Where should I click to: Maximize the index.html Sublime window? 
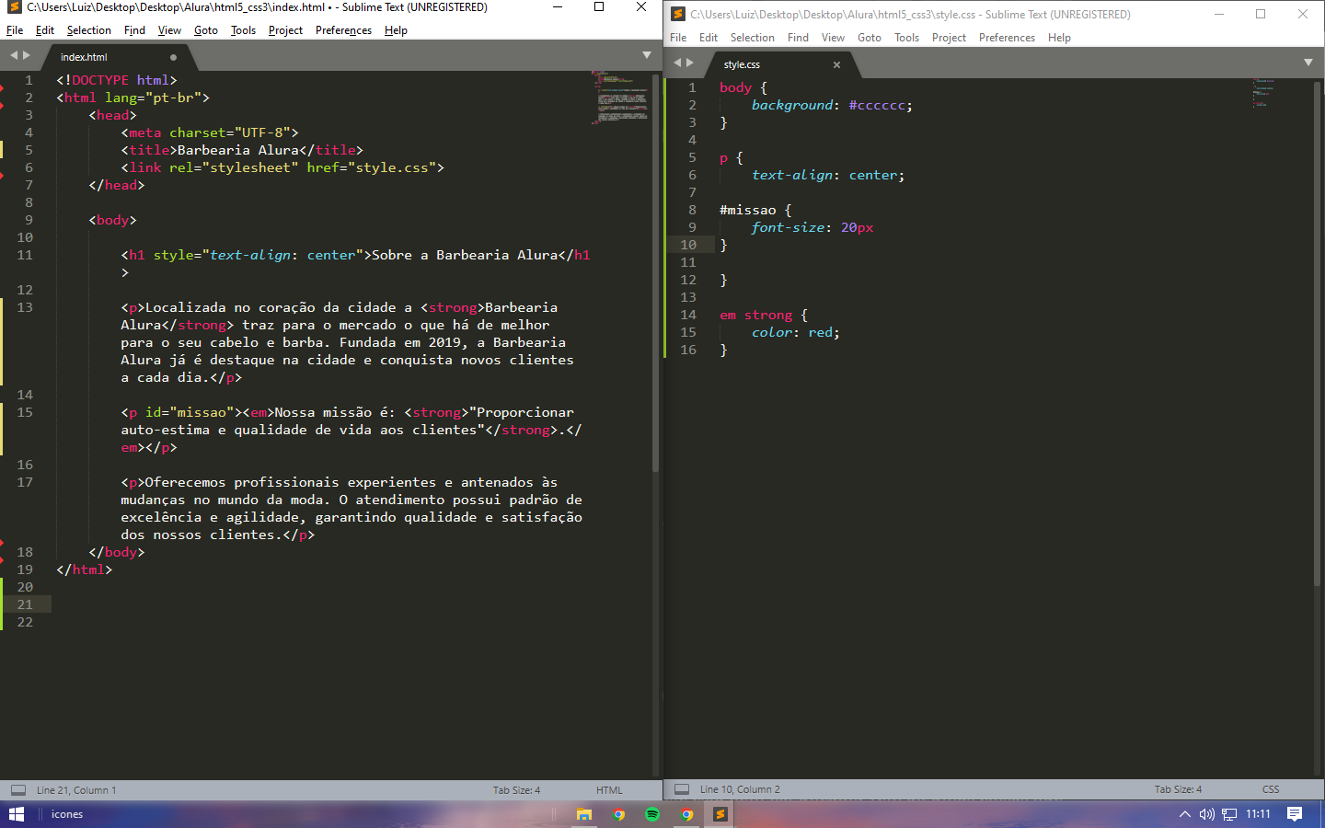[599, 7]
